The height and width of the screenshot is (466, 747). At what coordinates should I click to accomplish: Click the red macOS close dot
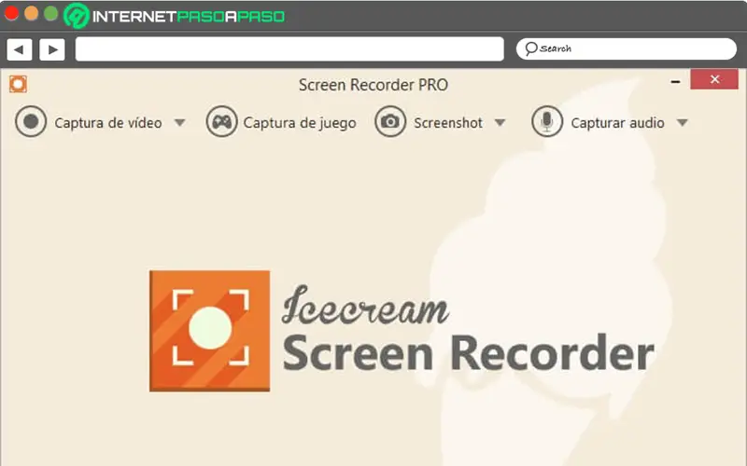(11, 13)
